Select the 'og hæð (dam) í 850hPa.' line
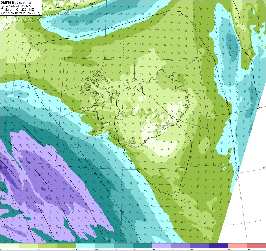The width and height of the screenshot is (266, 251). pos(16,6)
